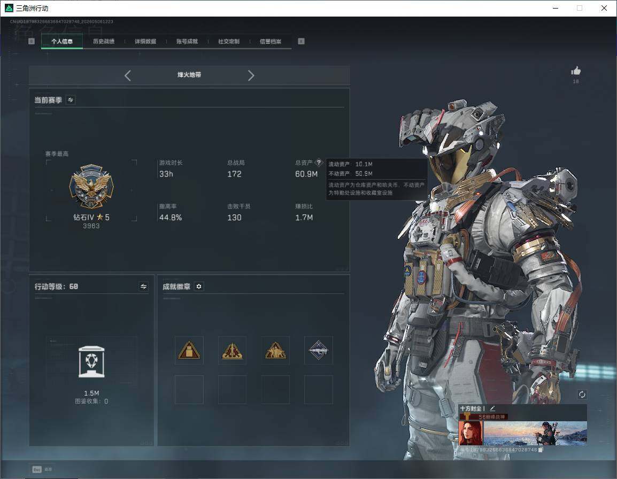Click the first empty badge slot in second row

(x=189, y=390)
